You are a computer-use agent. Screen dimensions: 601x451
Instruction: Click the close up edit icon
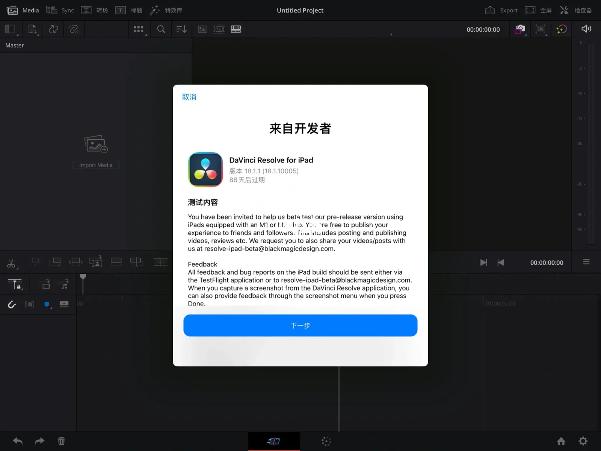[96, 261]
